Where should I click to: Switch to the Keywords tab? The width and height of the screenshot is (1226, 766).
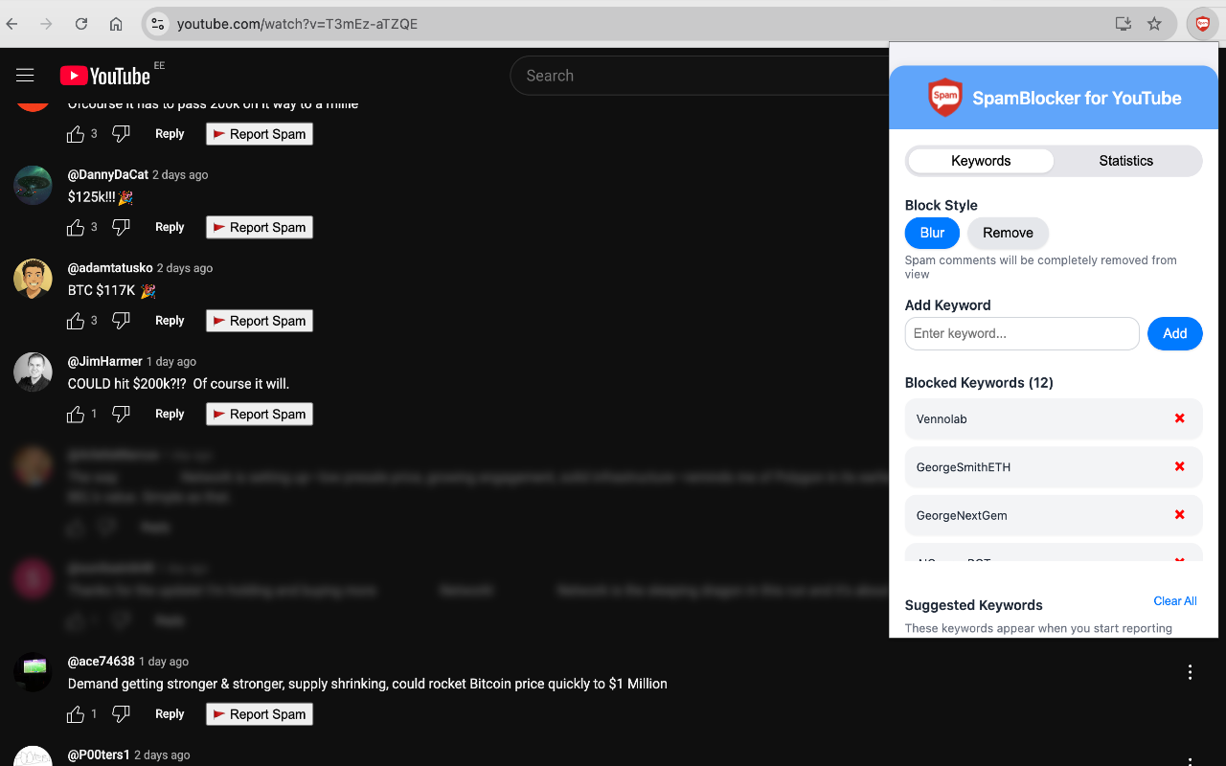[x=981, y=161]
